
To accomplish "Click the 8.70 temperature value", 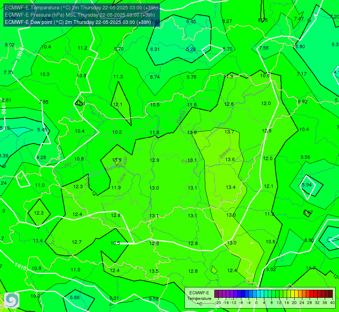I will point(228,49).
